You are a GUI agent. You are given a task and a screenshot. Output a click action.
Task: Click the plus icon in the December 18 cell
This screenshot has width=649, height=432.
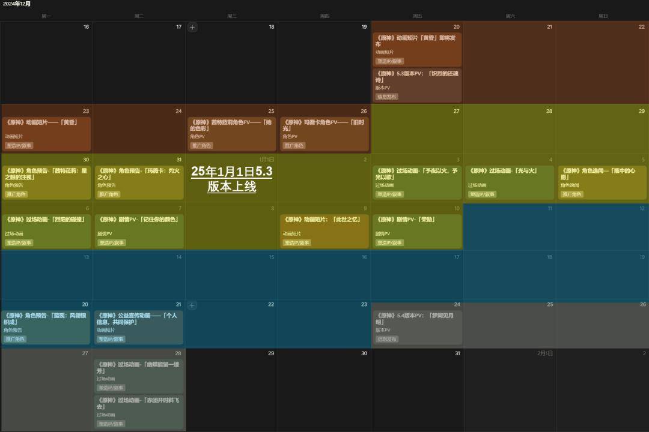192,27
